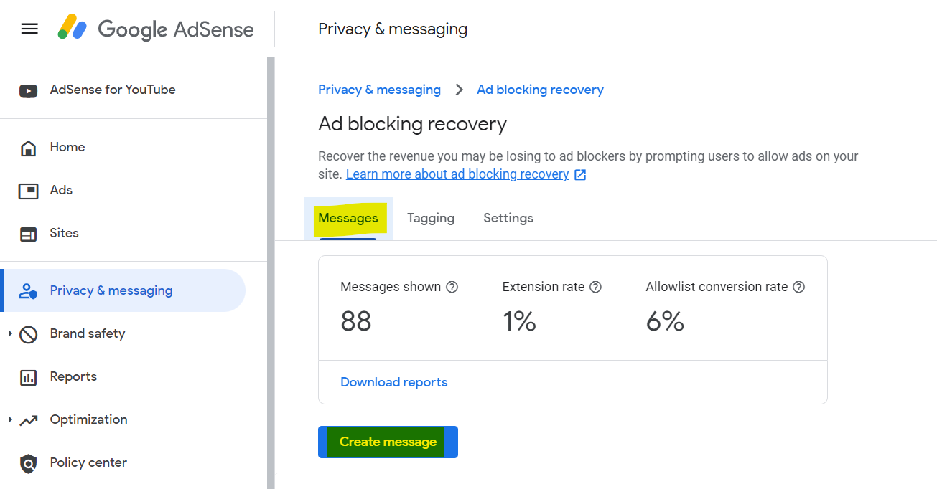The width and height of the screenshot is (937, 489).
Task: Click the Privacy & messaging people icon
Action: 28,290
